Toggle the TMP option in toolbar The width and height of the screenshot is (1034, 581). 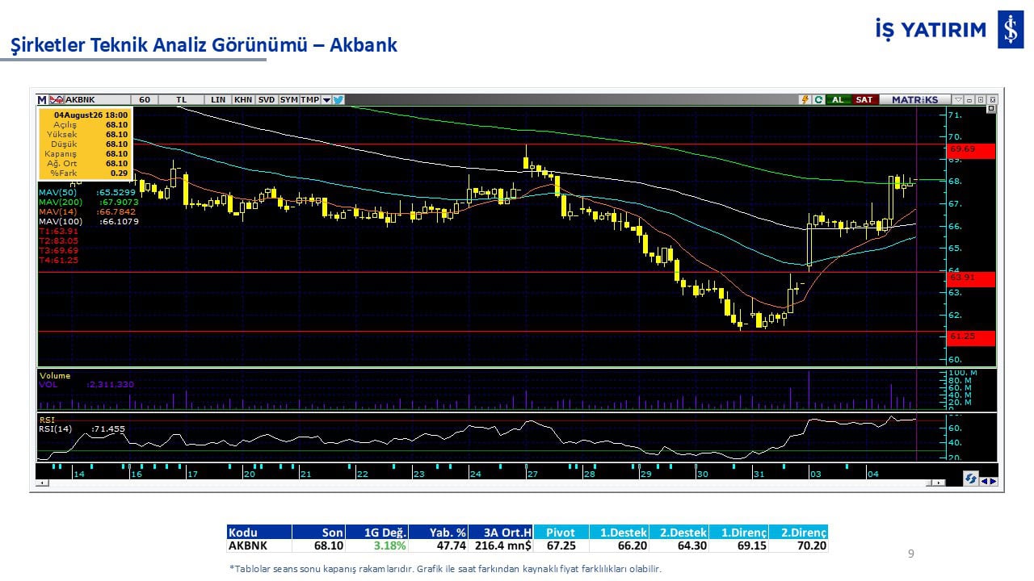(310, 99)
